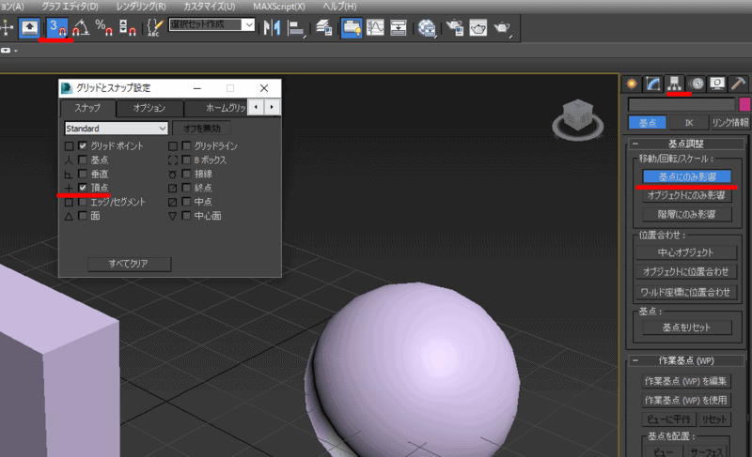752x457 pixels.
Task: Switch to the オプション tab
Action: [149, 108]
